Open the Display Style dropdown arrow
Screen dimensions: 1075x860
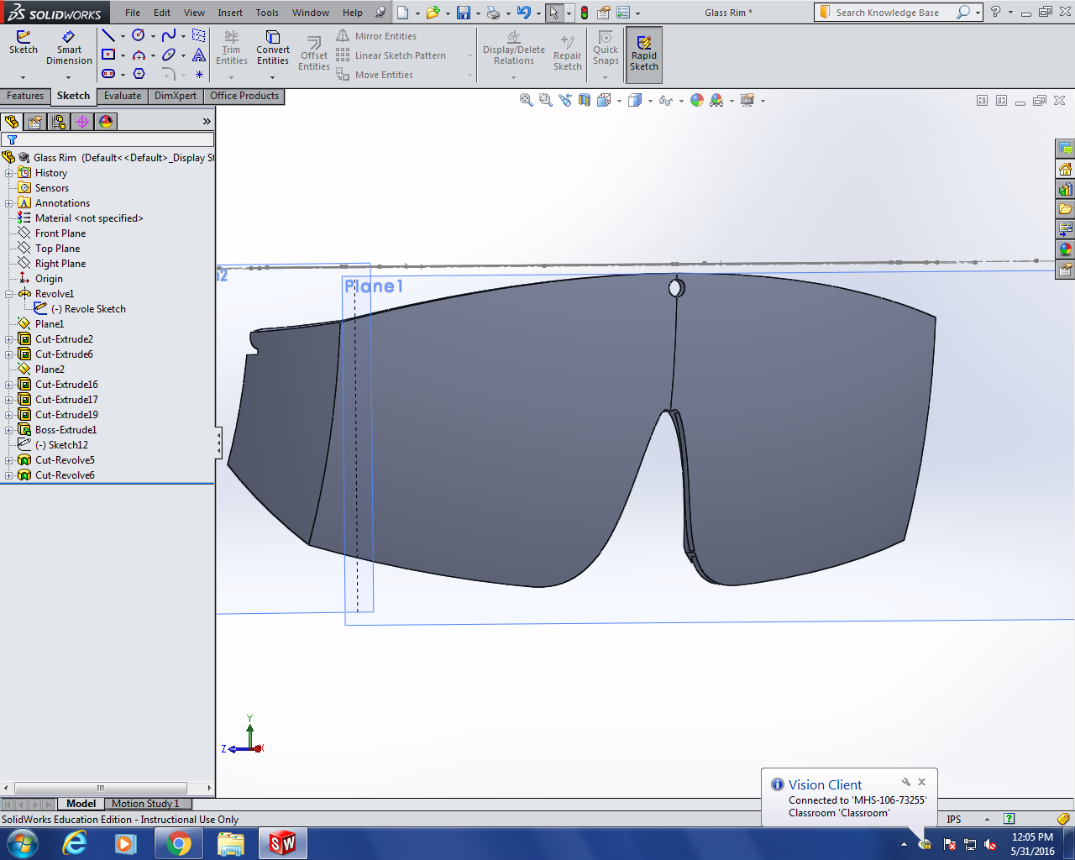coord(650,102)
